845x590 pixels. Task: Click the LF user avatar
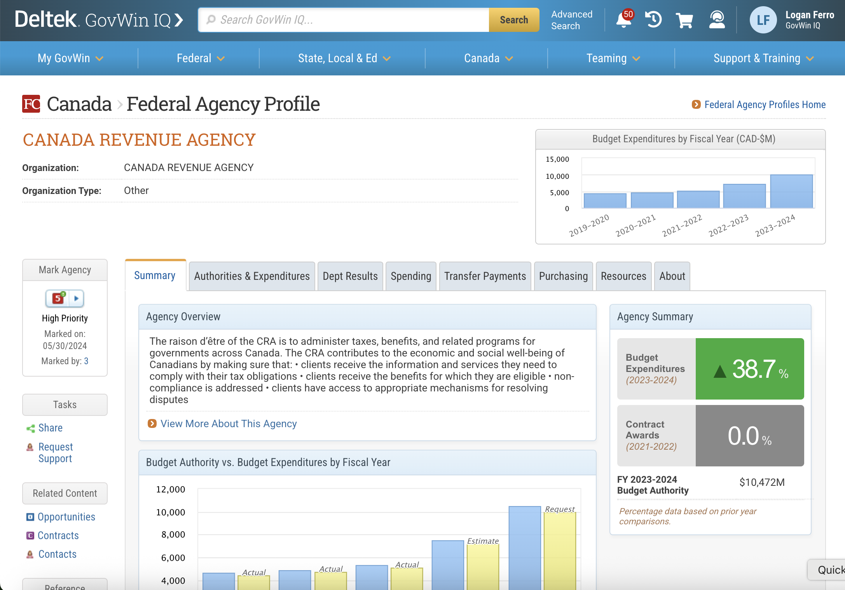coord(763,20)
